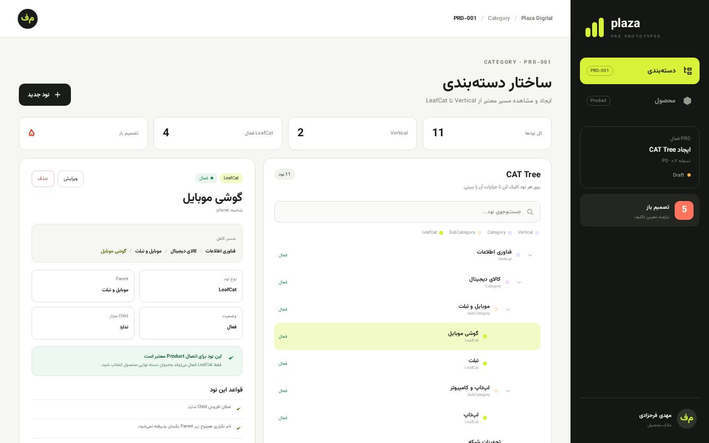Click the green dot beside تبلت in the tree

[485, 363]
